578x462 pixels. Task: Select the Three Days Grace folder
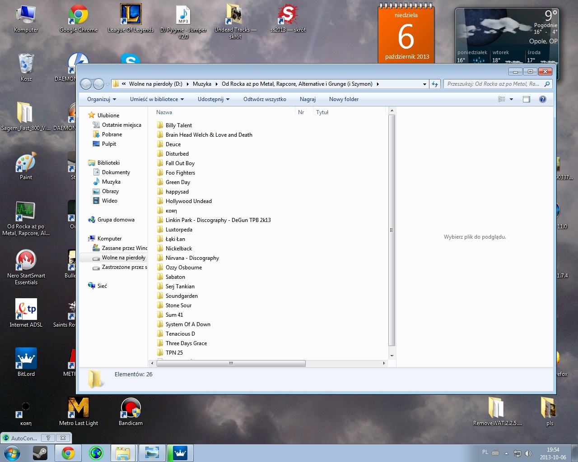point(182,343)
